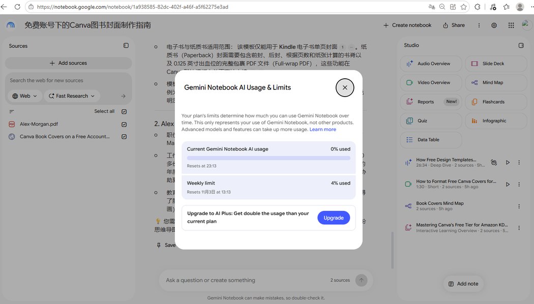Generate a Video Overview

(x=431, y=83)
